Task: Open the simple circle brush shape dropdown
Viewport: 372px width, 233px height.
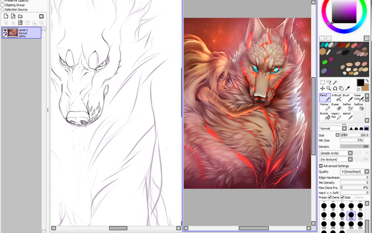Action: pos(350,153)
